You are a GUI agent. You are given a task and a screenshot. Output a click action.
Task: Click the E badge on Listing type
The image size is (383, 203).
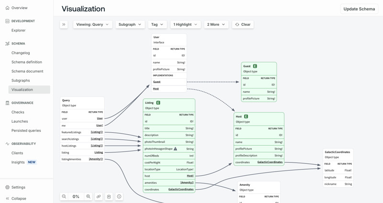click(158, 103)
